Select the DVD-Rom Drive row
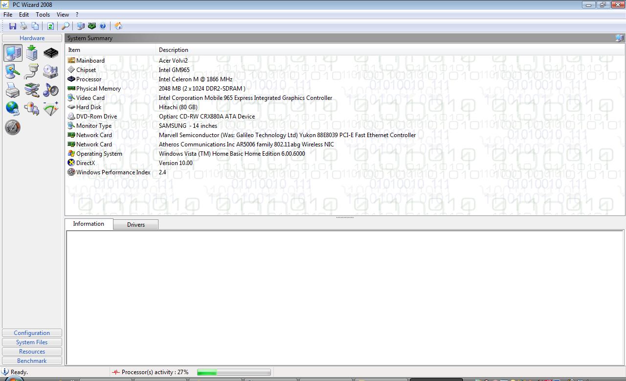Screen dimensions: 626x381 click(x=345, y=117)
